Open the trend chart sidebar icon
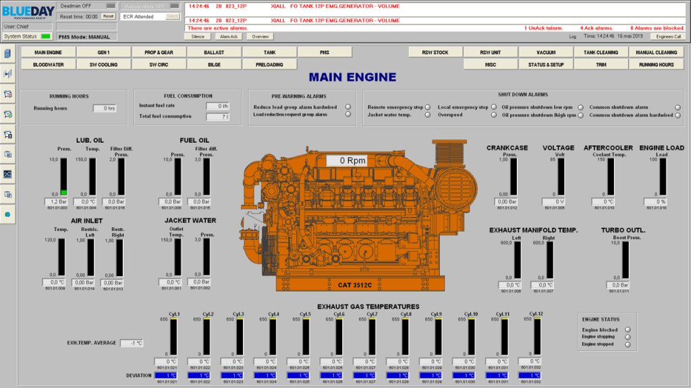The width and height of the screenshot is (691, 388). [x=7, y=174]
